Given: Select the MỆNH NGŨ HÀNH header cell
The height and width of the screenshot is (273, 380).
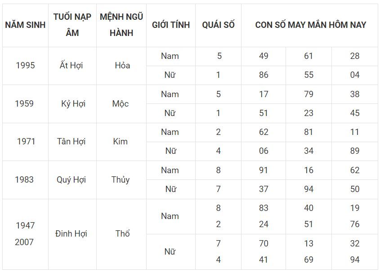Looking at the screenshot, I should pyautogui.click(x=121, y=25).
